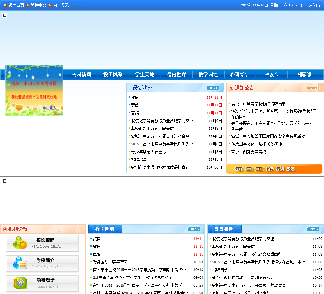324x294 pixels.
Task: Click the 设为首页 icon in top bar
Action: pos(5,5)
